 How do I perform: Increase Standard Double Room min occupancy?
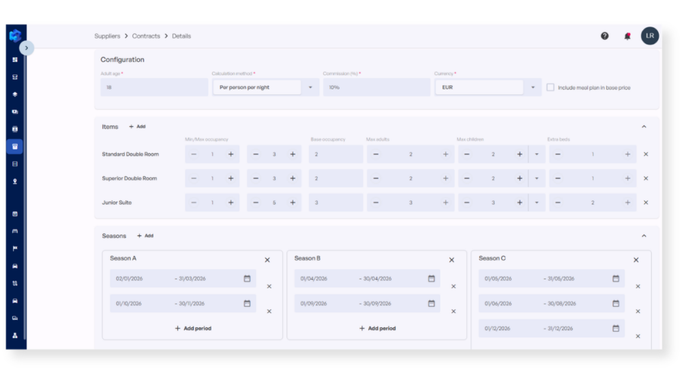231,154
